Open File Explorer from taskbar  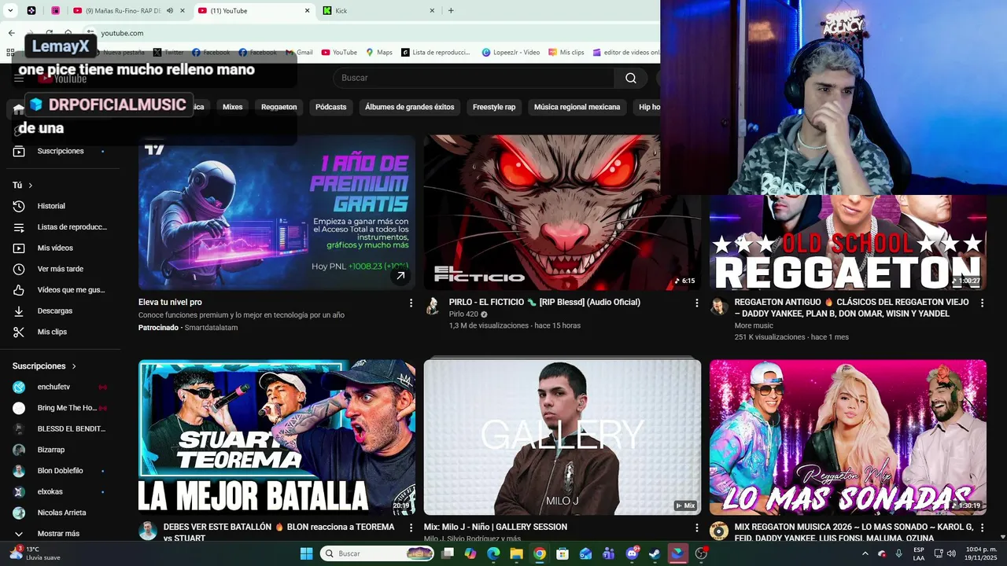point(516,553)
